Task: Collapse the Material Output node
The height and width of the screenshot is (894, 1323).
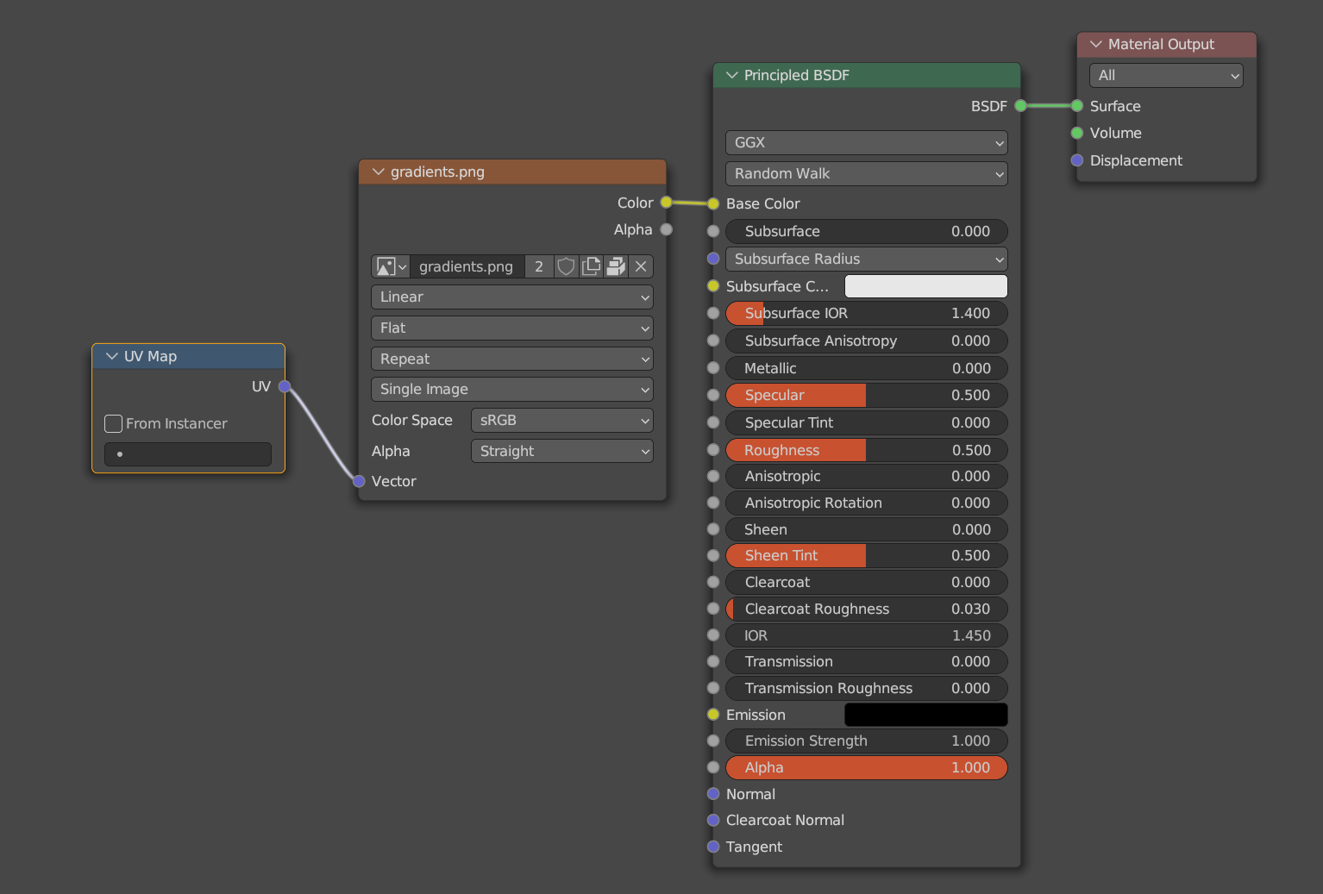Action: pyautogui.click(x=1095, y=44)
